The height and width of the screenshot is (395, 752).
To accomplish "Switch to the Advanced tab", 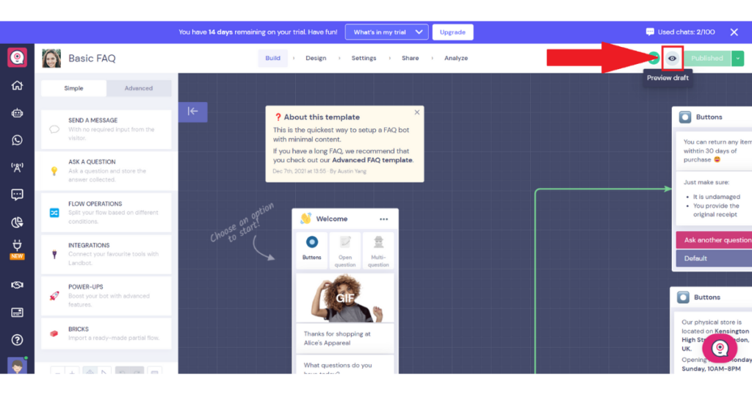I will pos(138,88).
